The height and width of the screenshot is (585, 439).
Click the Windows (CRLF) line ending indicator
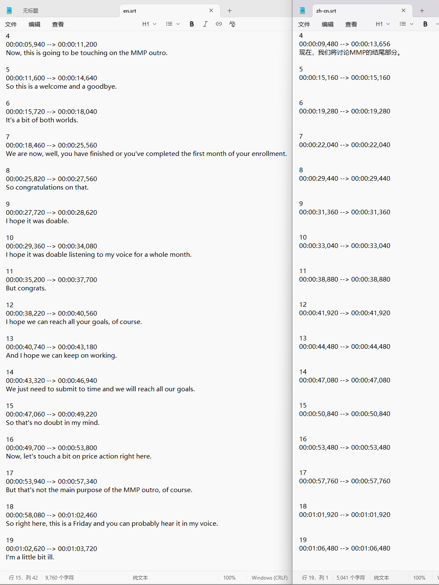coord(269,578)
